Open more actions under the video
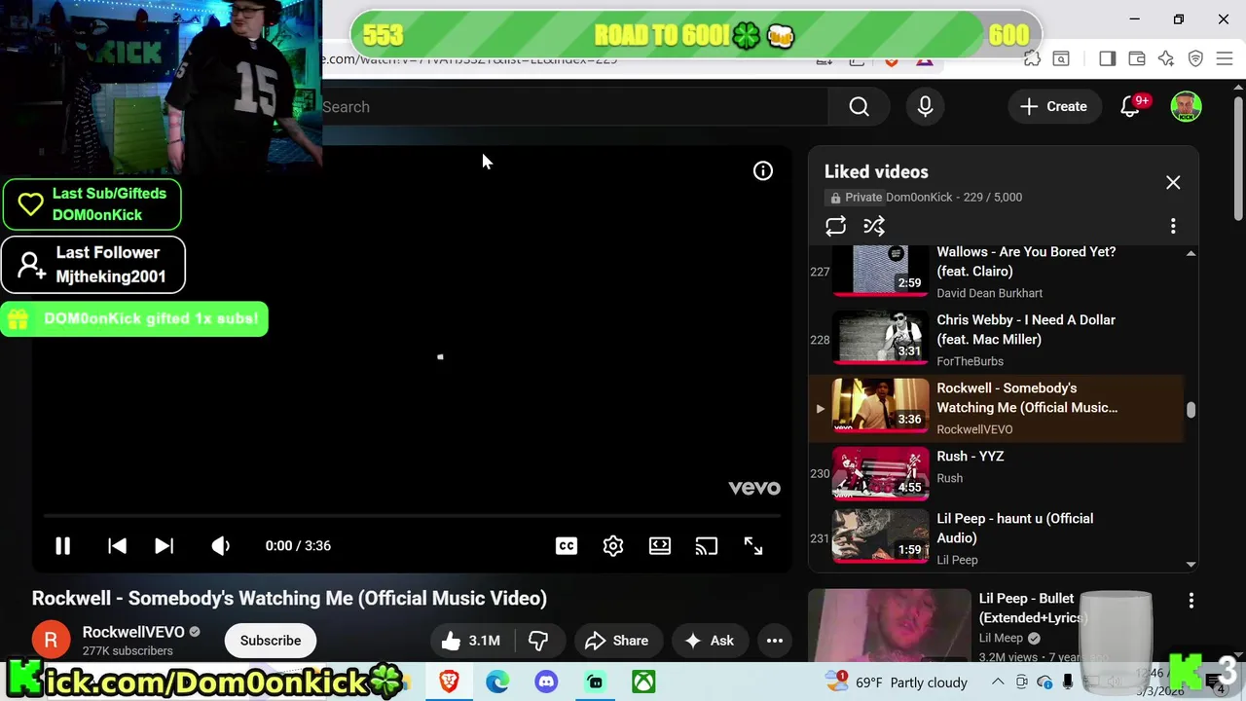Screen dimensions: 1246x701 [x=775, y=641]
